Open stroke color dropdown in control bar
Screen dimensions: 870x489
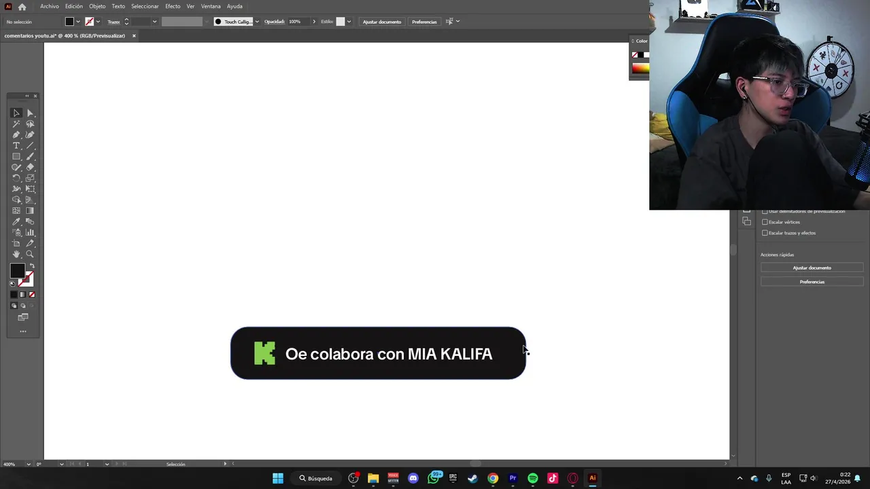(98, 22)
